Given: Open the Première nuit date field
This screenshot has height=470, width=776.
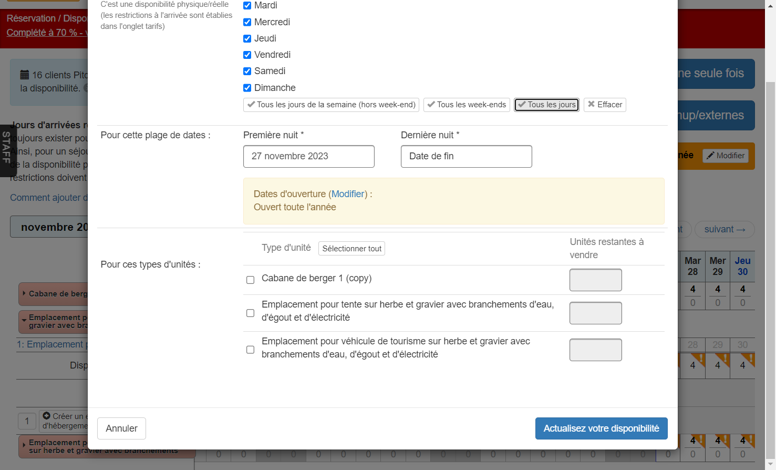Looking at the screenshot, I should [x=309, y=156].
